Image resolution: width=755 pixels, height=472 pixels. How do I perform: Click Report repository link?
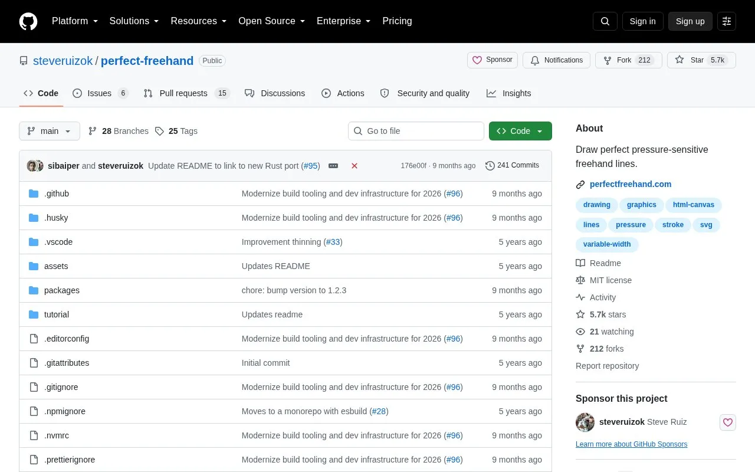pyautogui.click(x=607, y=366)
